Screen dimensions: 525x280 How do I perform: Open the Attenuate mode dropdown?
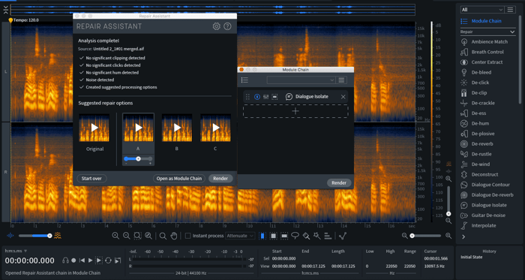(241, 236)
